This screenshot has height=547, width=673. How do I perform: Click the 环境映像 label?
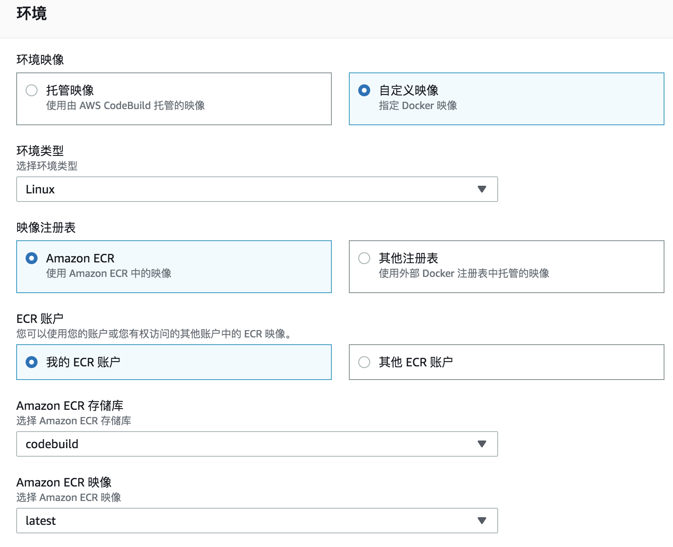[x=40, y=60]
